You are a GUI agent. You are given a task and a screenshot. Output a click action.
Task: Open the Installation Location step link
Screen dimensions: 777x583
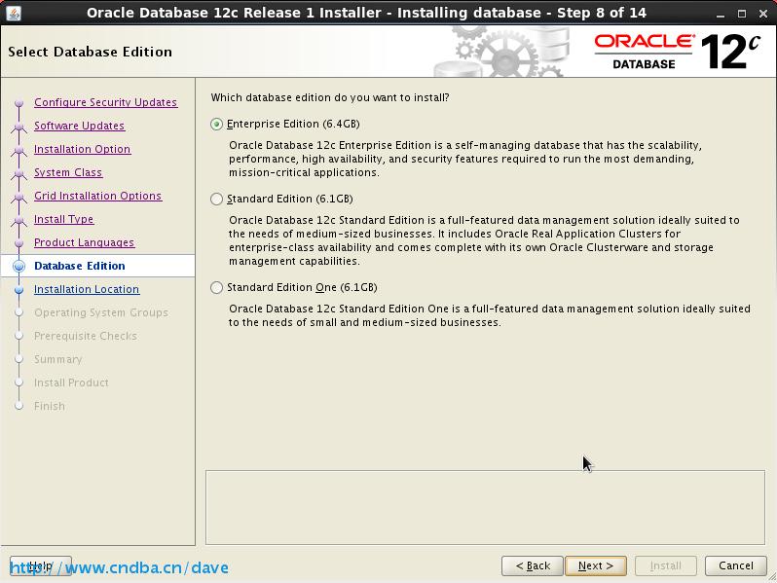coord(87,289)
